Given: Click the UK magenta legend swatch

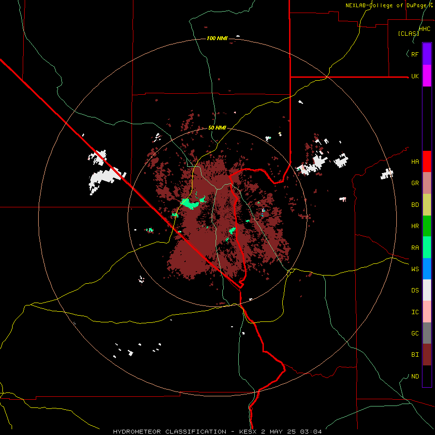Looking at the screenshot, I should (x=427, y=76).
